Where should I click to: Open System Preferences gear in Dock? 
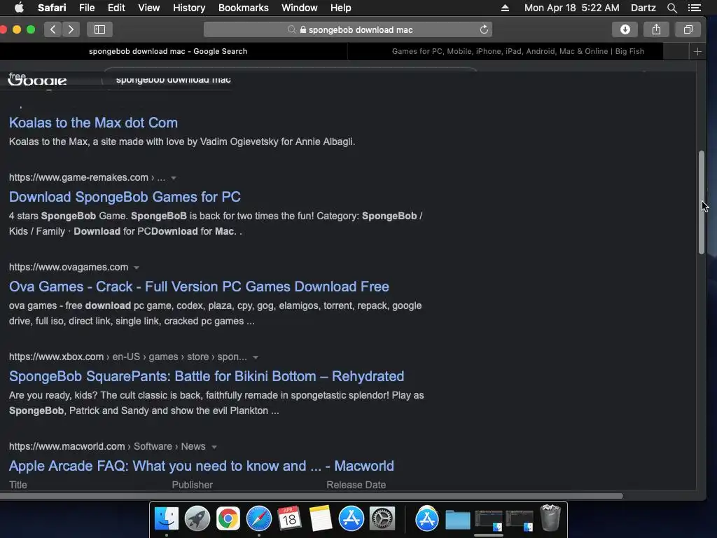click(x=382, y=518)
